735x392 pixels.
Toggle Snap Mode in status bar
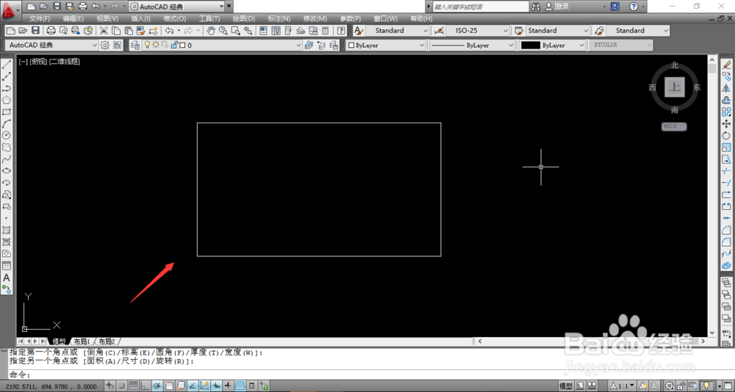click(x=121, y=386)
